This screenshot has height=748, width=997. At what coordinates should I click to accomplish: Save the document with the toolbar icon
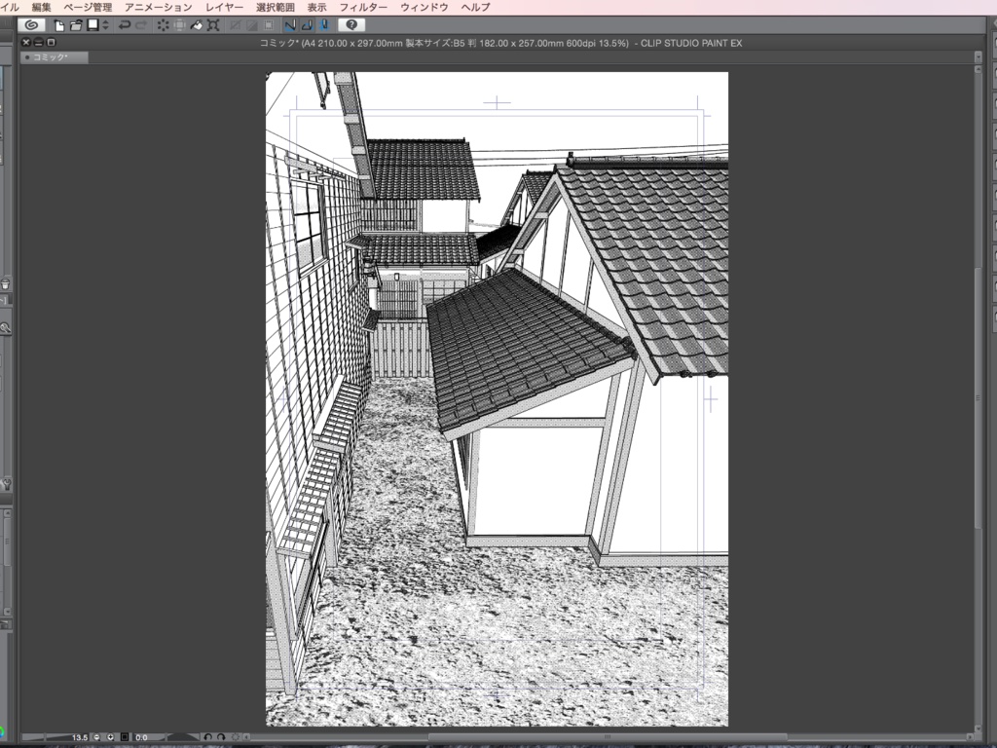click(x=91, y=25)
